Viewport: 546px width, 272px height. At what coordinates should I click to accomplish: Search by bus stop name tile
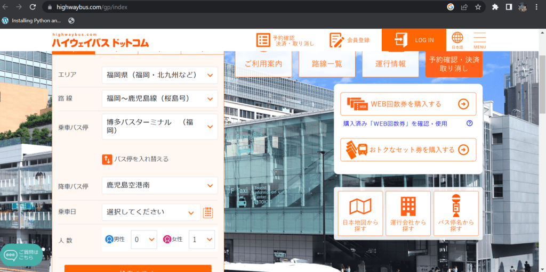pos(455,213)
